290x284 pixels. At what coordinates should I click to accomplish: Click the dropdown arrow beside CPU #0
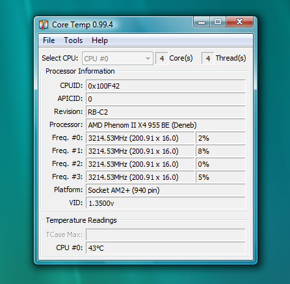(148, 59)
